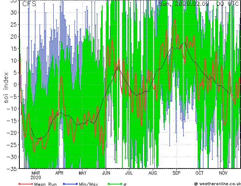Click the y-axis value '15'
Screen dimensions: 241x186
(x=14, y=49)
